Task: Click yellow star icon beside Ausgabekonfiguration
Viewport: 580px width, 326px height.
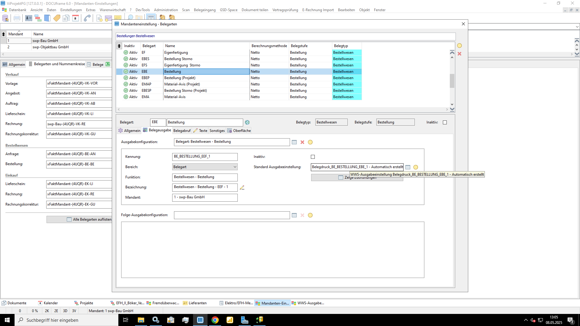Action: (x=310, y=142)
